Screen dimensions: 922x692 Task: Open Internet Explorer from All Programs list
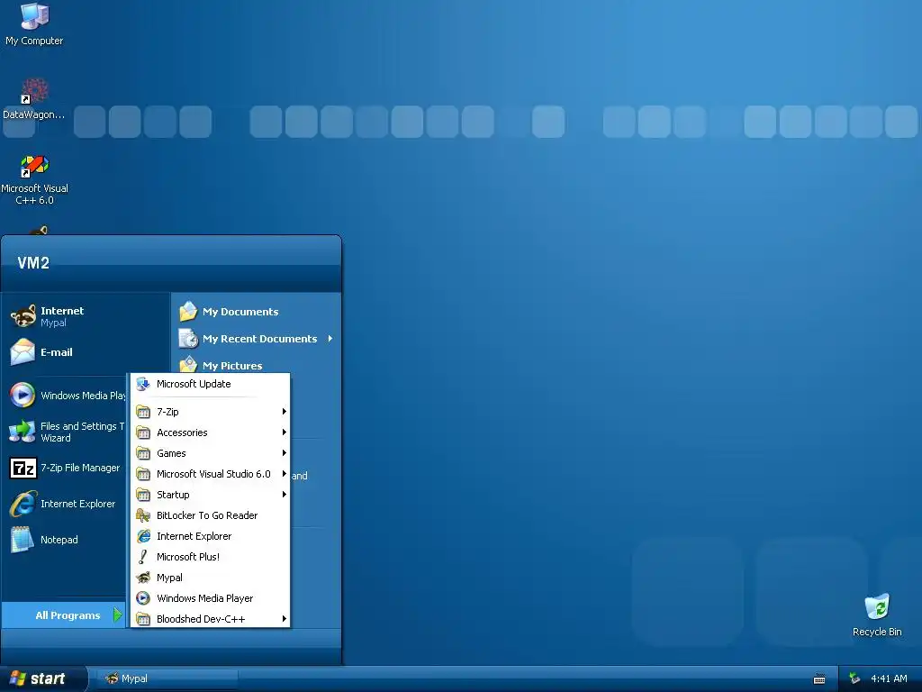211,536
